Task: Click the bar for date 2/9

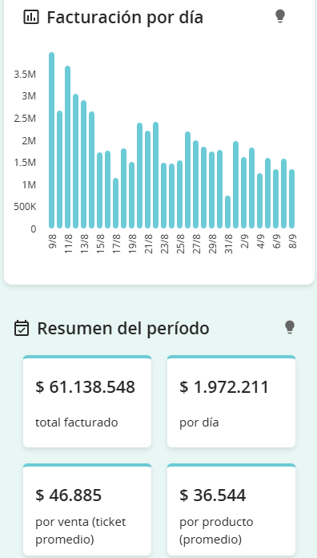Action: [244, 192]
